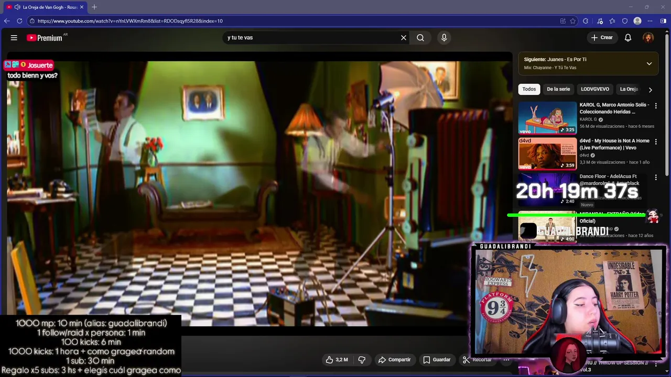
Task: Open d4vd live performance thumbnail
Action: (547, 154)
